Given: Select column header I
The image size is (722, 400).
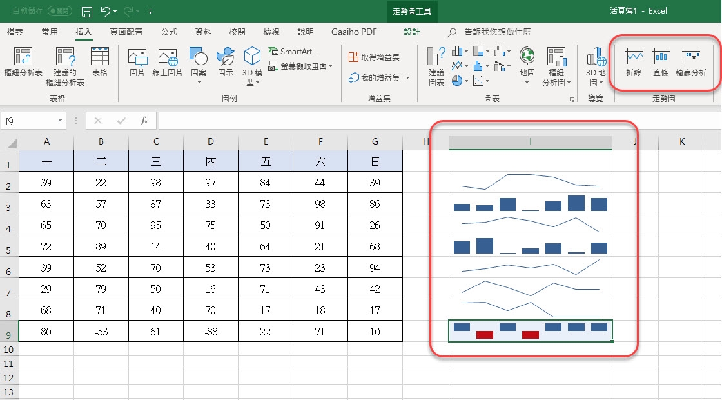Looking at the screenshot, I should pos(530,142).
